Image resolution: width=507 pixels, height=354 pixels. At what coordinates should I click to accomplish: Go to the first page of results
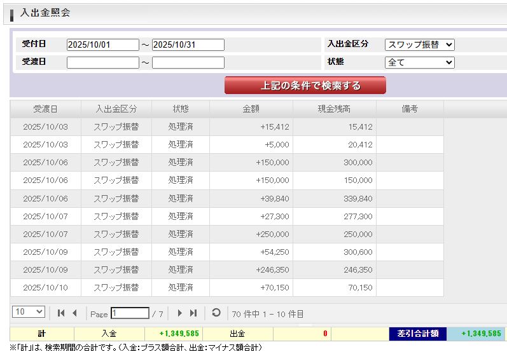coord(61,313)
